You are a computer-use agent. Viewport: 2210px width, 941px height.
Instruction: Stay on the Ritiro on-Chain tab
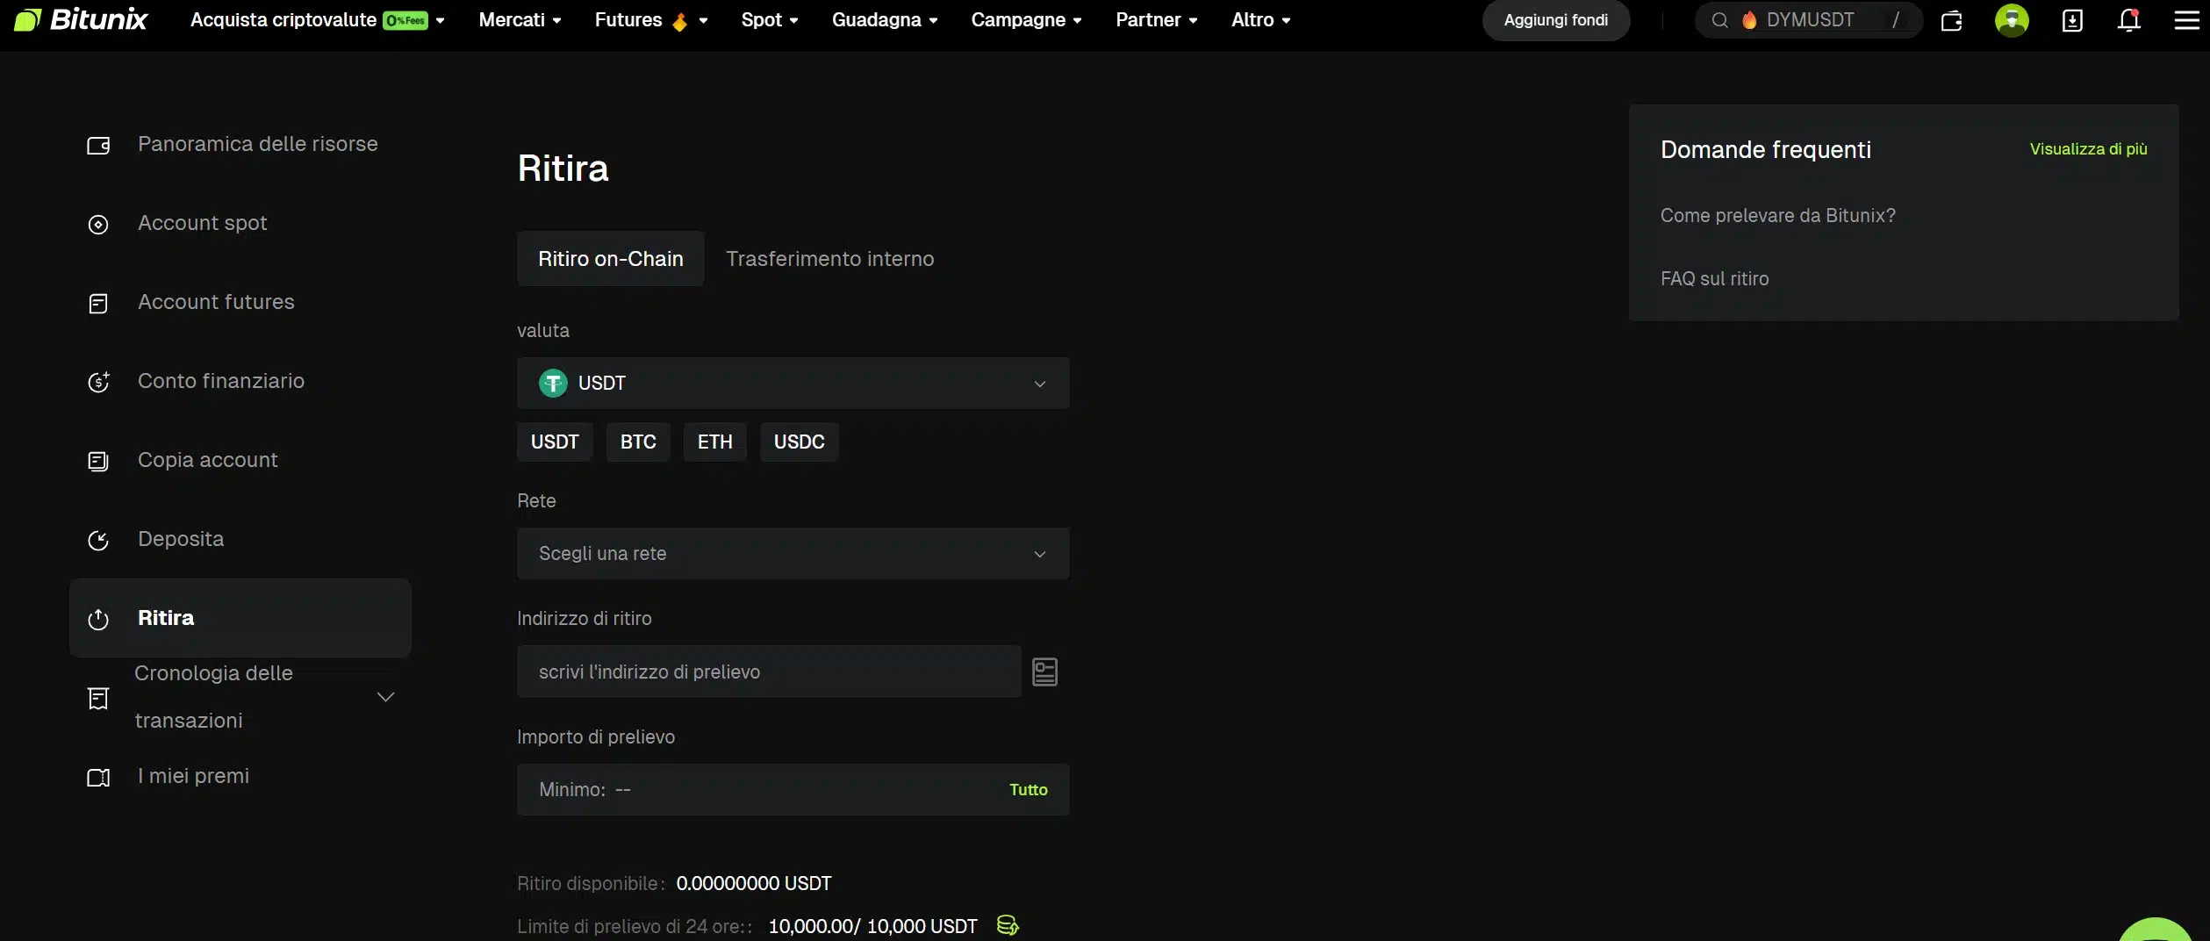(x=610, y=258)
